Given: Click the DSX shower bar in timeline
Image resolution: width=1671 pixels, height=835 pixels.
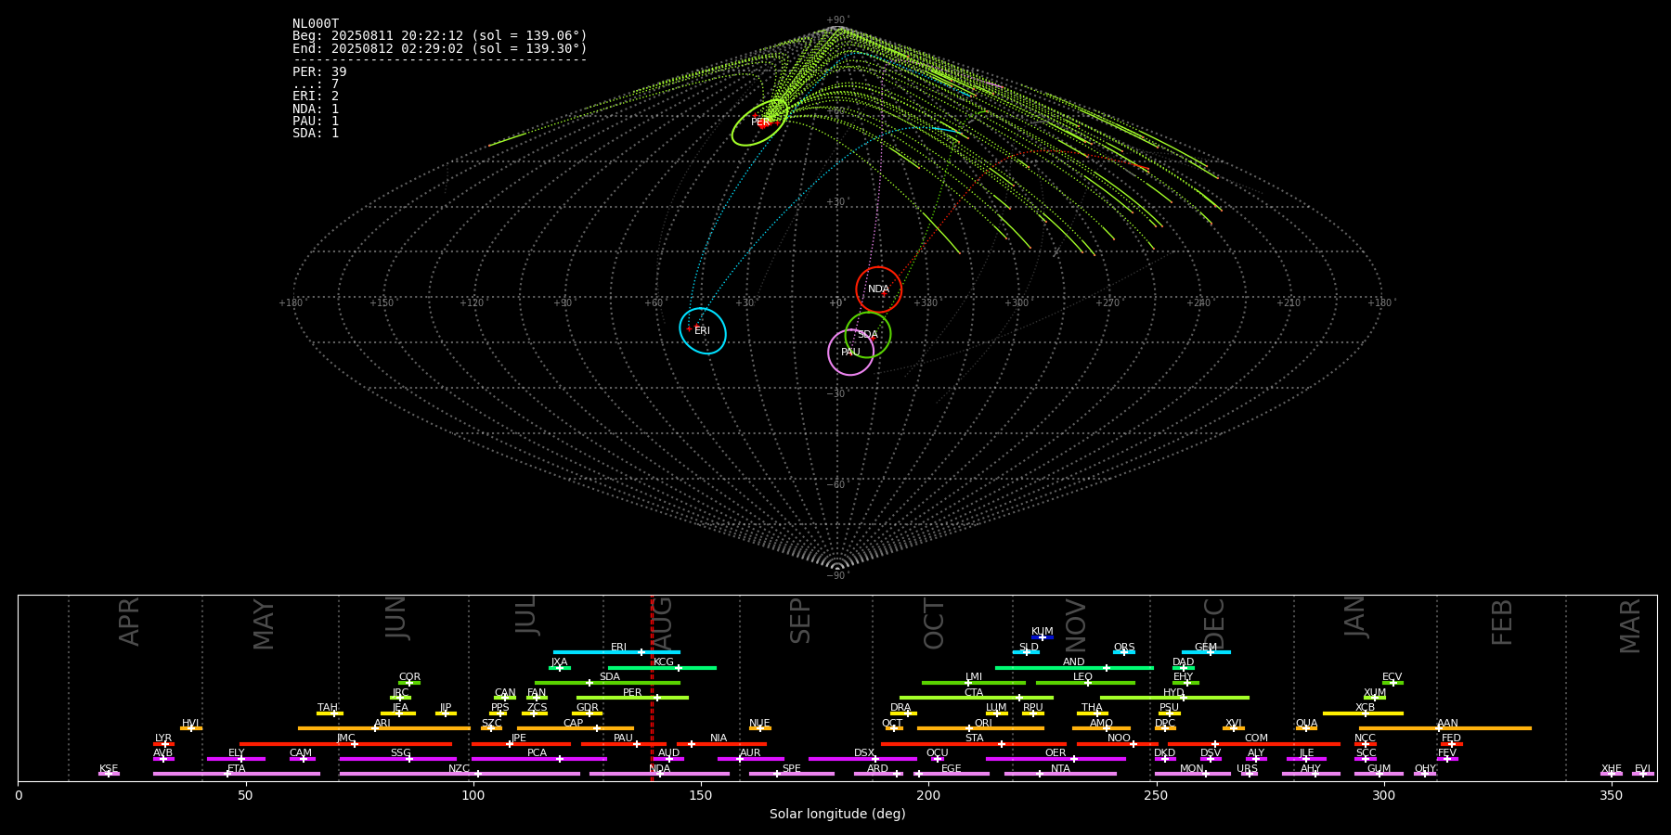Looking at the screenshot, I should coord(862,759).
